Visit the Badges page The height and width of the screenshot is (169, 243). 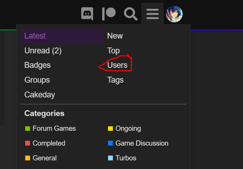pos(38,65)
